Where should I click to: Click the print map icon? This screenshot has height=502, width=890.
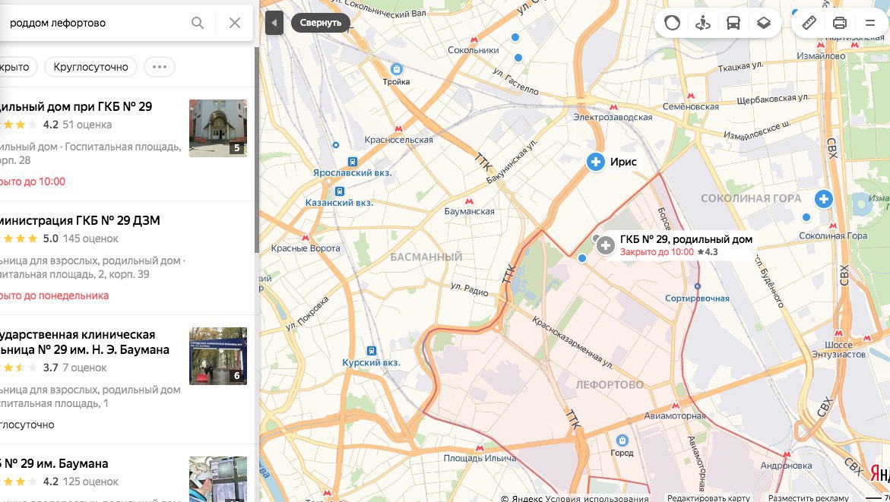[840, 23]
